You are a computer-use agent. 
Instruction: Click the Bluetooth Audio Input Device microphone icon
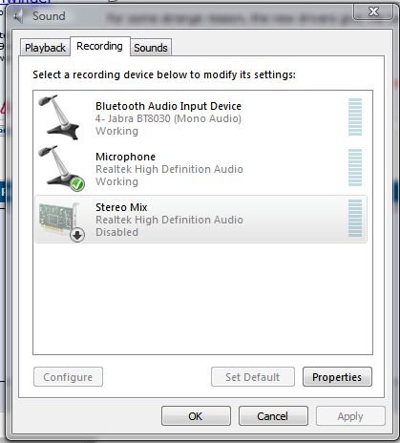click(59, 117)
